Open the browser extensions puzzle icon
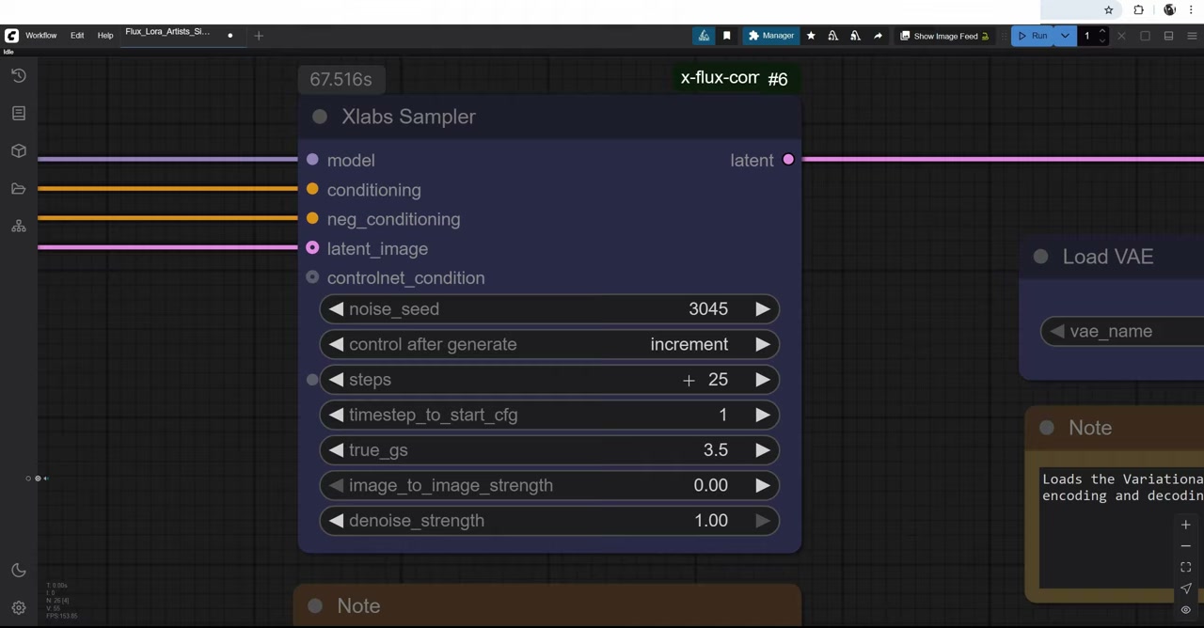 point(1138,10)
